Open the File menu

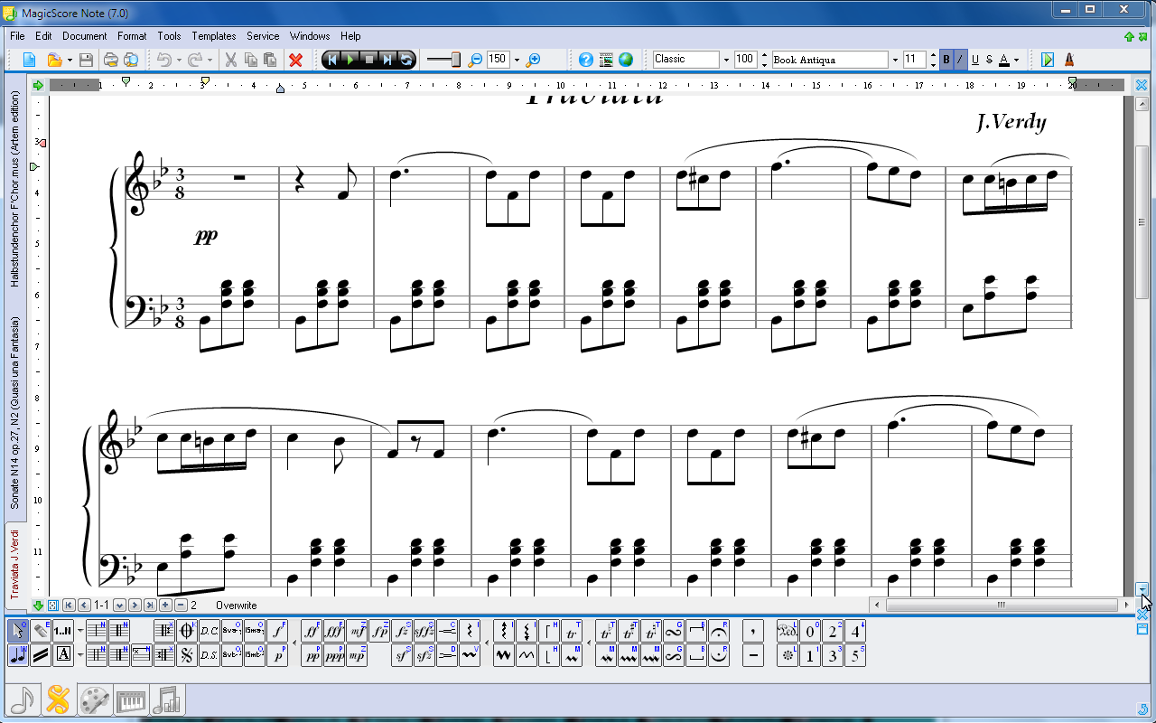click(x=17, y=36)
